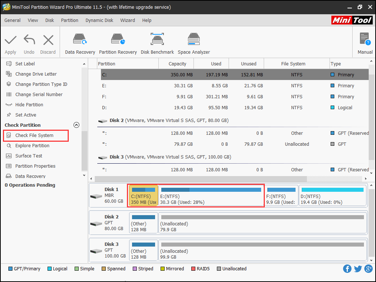This screenshot has height=282, width=376.
Task: Click the Check File System icon
Action: (x=9, y=136)
